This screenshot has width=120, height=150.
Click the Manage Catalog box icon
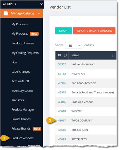[6, 13]
